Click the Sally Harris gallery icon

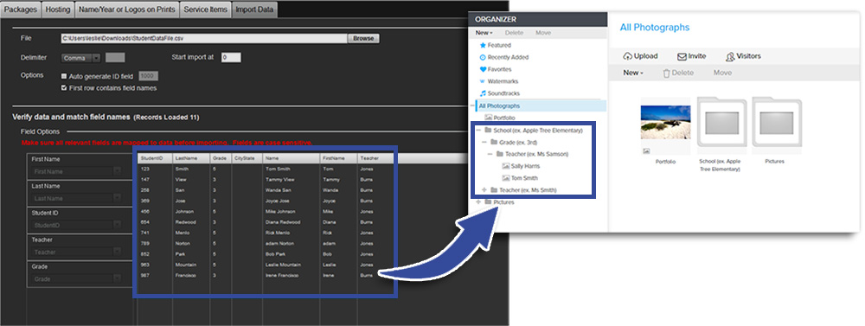click(x=506, y=166)
